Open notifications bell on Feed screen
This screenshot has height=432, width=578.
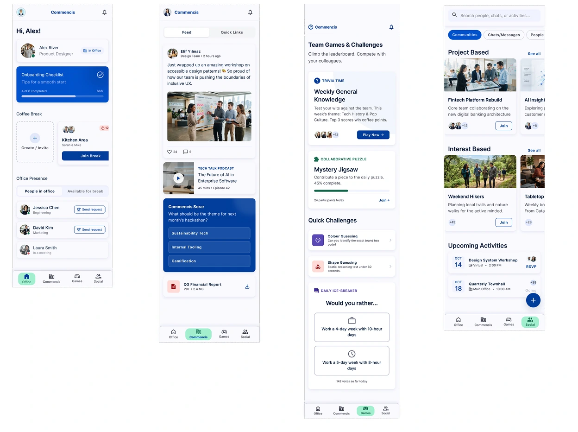(250, 13)
